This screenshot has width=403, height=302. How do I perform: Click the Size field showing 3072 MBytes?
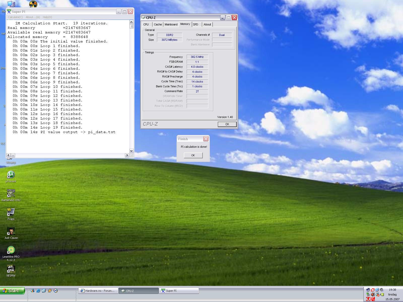[x=170, y=40]
